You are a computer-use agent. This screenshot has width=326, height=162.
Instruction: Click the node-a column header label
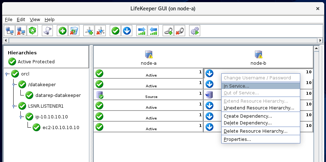(149, 63)
